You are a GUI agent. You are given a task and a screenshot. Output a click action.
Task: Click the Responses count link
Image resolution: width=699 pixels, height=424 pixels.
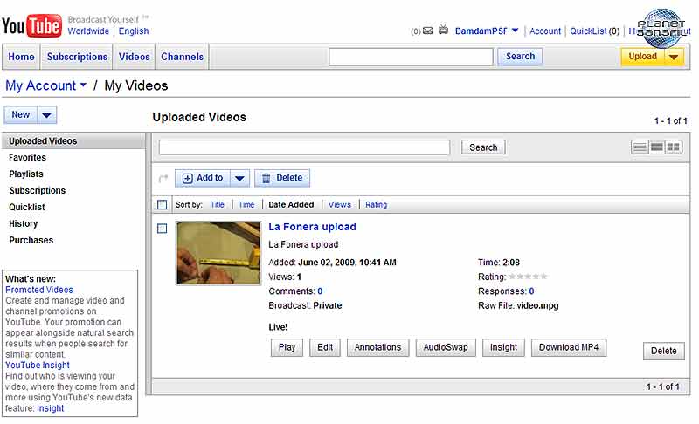[531, 291]
